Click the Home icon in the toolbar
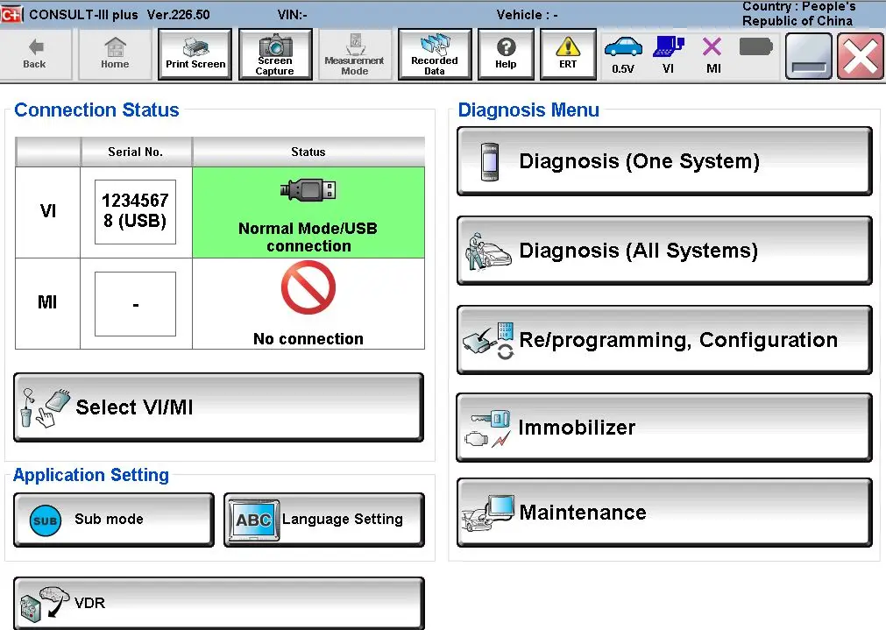This screenshot has height=630, width=886. point(114,53)
